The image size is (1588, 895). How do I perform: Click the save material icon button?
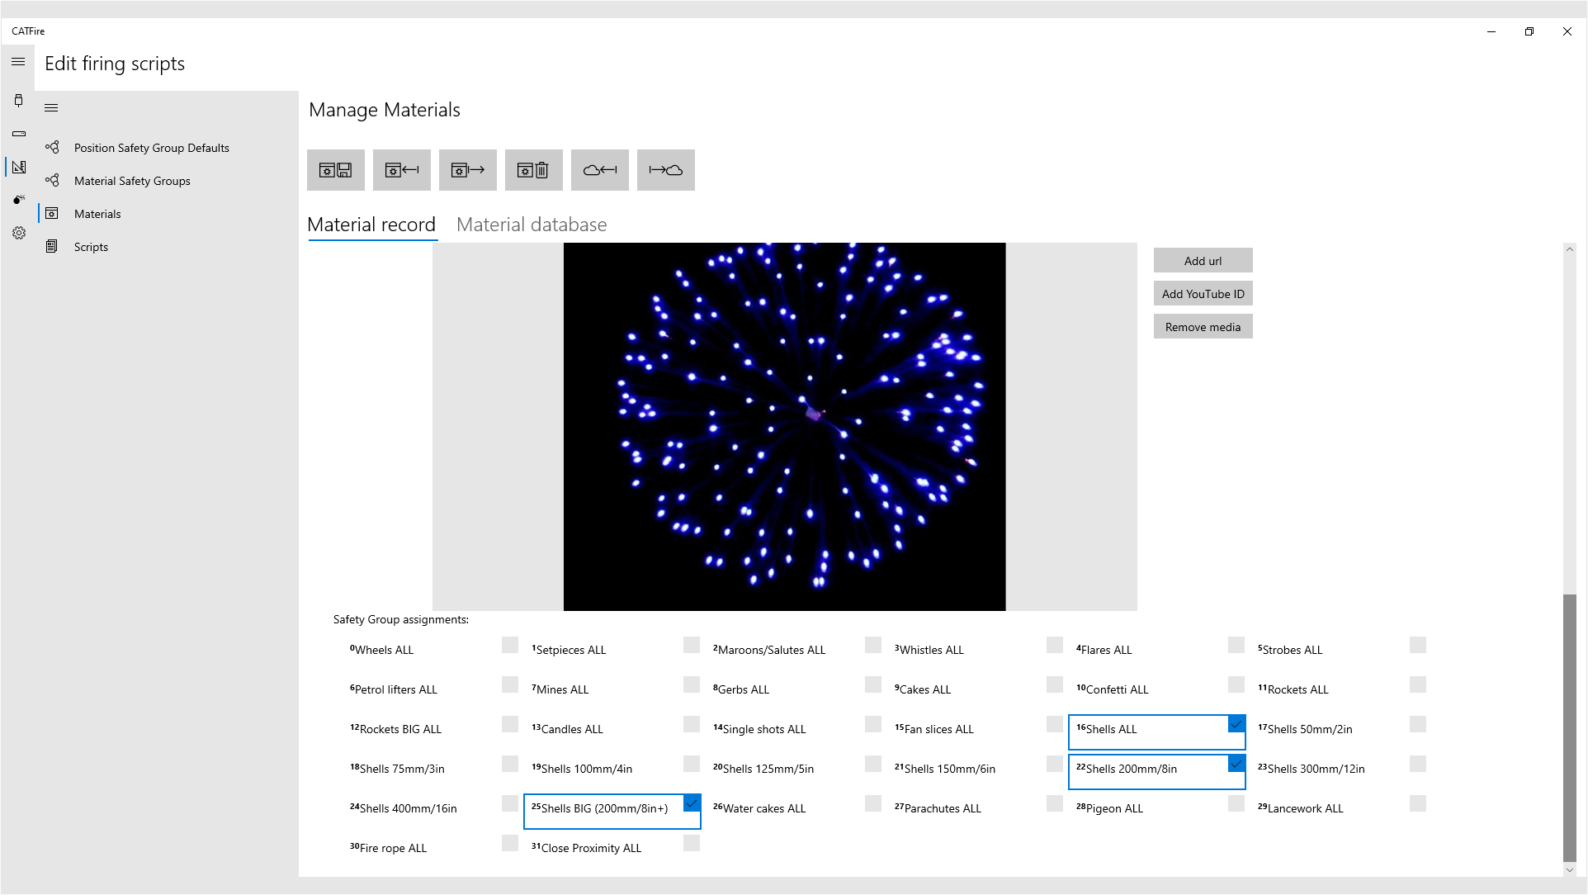tap(336, 170)
